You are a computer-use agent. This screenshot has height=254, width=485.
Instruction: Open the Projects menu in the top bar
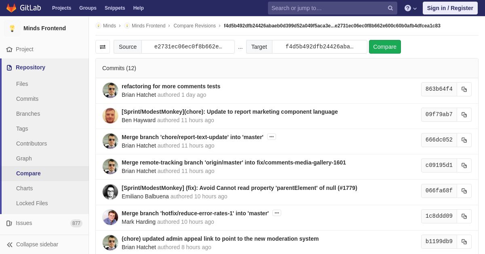click(61, 8)
